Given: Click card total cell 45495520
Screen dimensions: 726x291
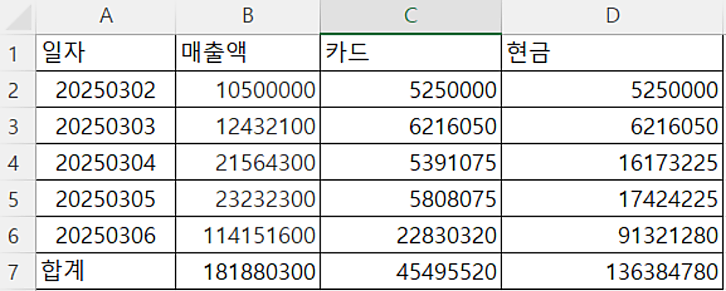Looking at the screenshot, I should pyautogui.click(x=411, y=270).
